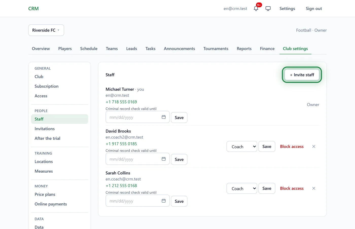Block access for Sarah Collins
Screen dimensions: 355x229
tap(292, 188)
